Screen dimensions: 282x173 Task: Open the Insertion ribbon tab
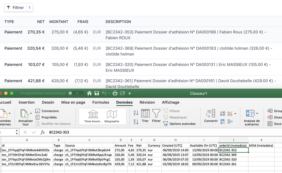coord(27,102)
